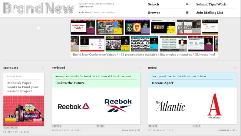Viewport: 241px width, 136px height.
Task: Collapse the Noted column circle icon
Action: [x=235, y=67]
